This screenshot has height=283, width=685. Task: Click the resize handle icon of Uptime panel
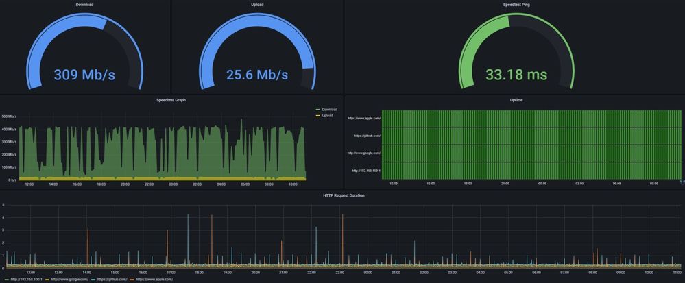pyautogui.click(x=682, y=182)
